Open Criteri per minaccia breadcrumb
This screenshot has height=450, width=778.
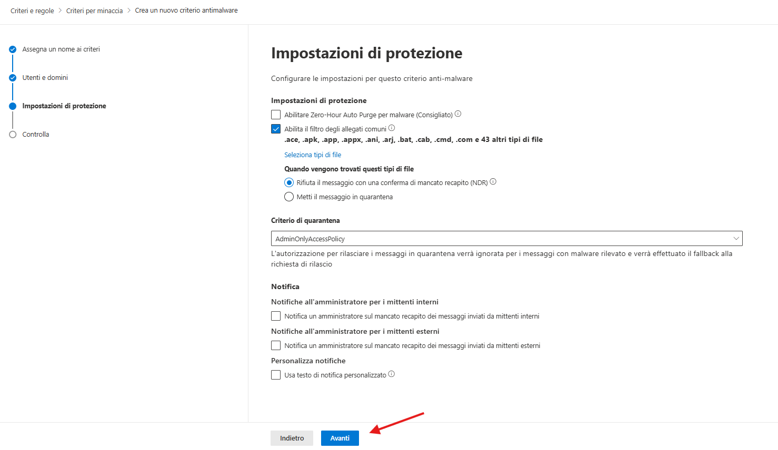coord(94,11)
